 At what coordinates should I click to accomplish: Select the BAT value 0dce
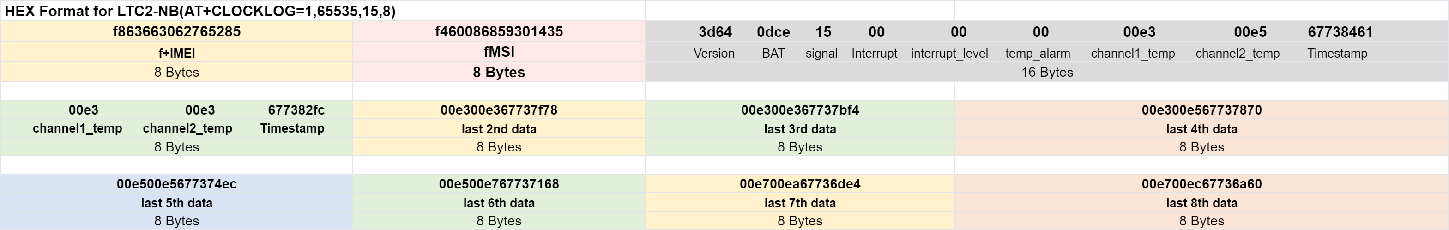tap(773, 32)
